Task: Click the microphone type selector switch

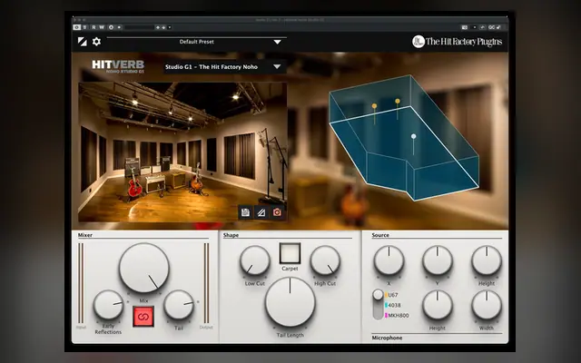Action: [x=378, y=305]
